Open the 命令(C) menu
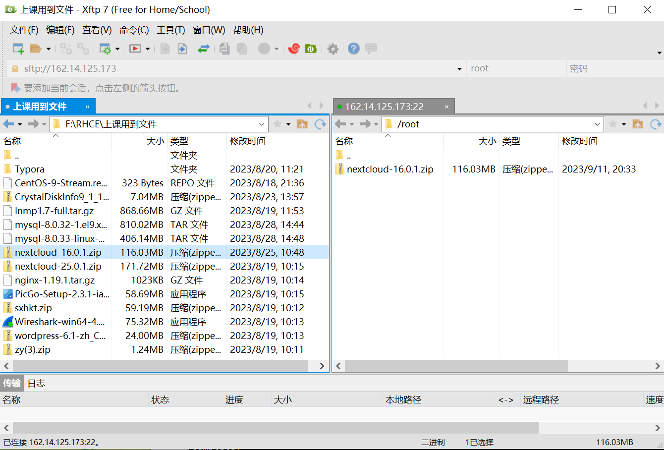 click(x=134, y=30)
